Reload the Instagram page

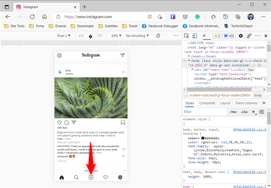(x=32, y=17)
